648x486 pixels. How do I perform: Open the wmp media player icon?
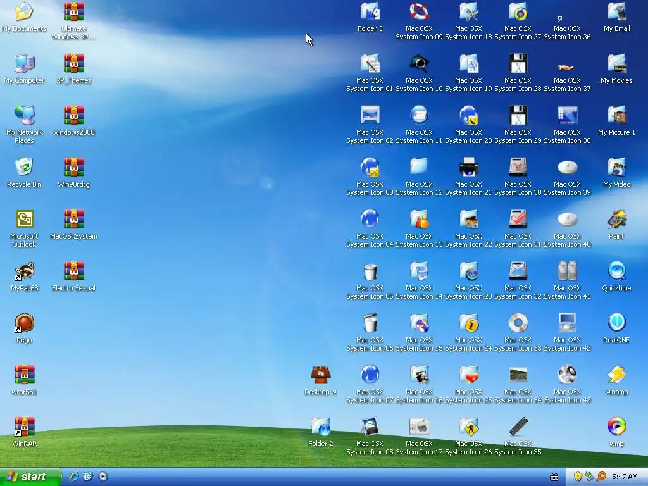pos(616,427)
